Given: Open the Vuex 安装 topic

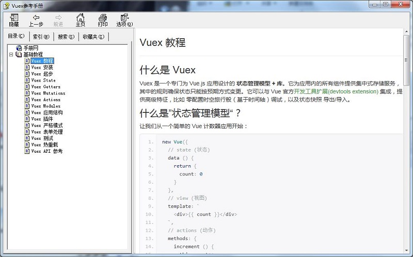Looking at the screenshot, I should (x=42, y=67).
